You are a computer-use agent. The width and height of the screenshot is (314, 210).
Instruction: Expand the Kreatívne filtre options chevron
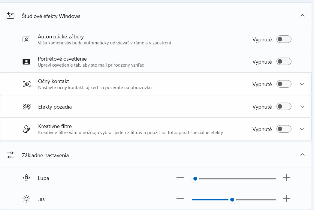pyautogui.click(x=302, y=129)
